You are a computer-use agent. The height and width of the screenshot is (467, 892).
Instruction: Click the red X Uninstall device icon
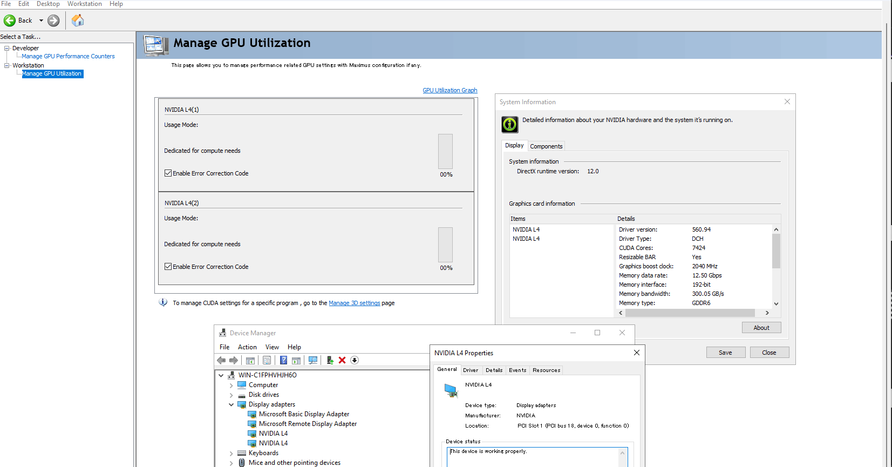point(342,360)
